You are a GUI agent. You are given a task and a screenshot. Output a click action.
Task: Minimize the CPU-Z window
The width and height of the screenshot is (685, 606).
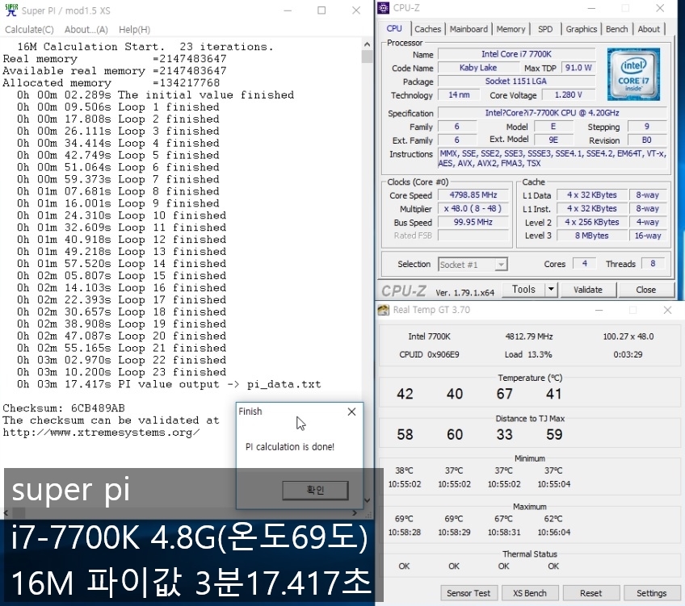[591, 8]
